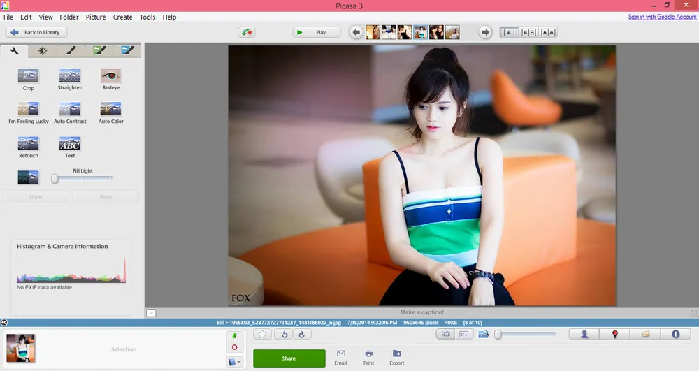
Task: Select first thumbnail in filmstrip
Action: 373,33
